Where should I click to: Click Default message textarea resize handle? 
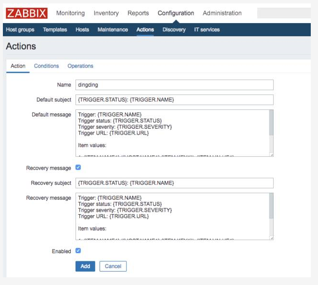[271, 155]
